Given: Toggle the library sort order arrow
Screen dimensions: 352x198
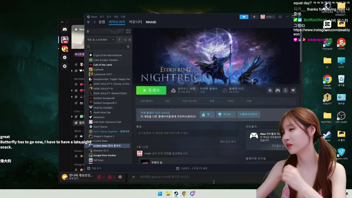Looking at the screenshot, I should coord(119,40).
